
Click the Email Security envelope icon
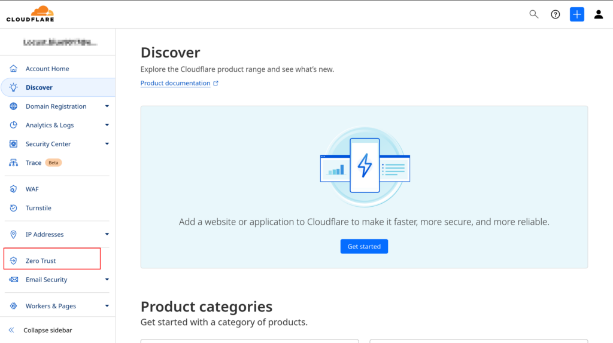click(x=13, y=280)
